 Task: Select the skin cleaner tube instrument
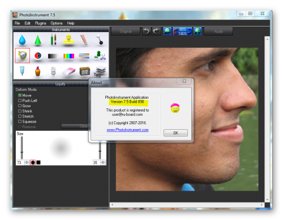[84, 40]
